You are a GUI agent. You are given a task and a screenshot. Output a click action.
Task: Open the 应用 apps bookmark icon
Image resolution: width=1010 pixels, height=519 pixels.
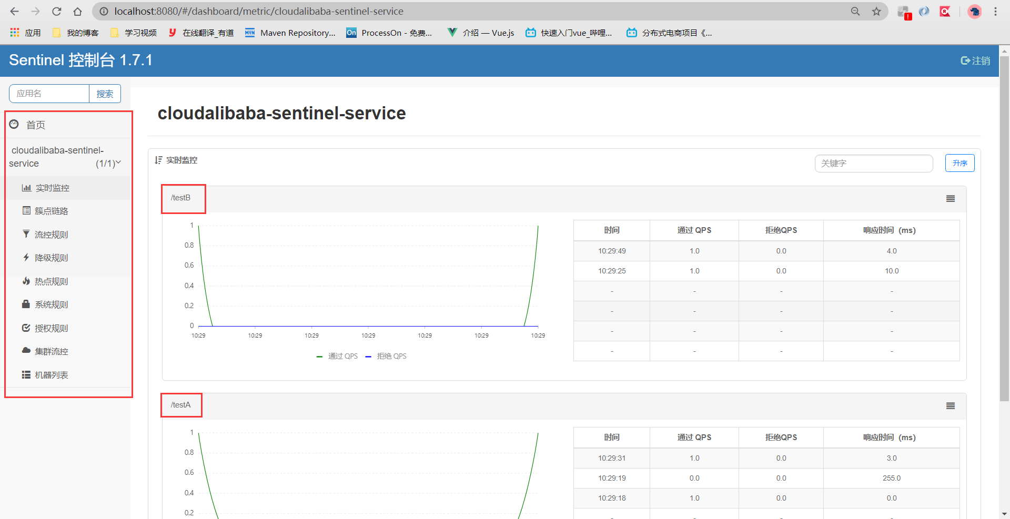coord(25,33)
